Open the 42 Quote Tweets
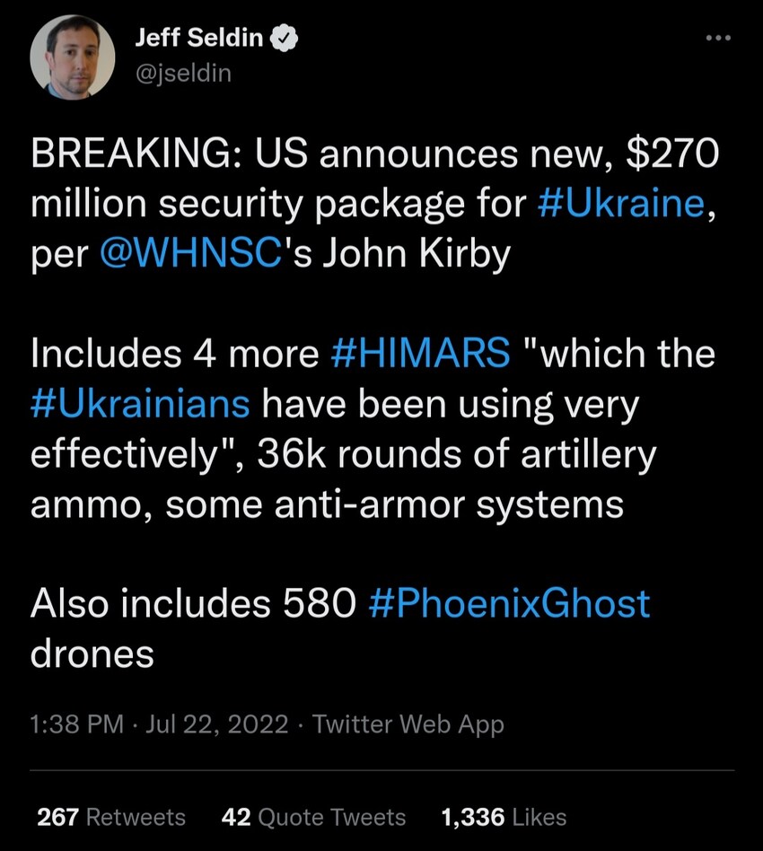Image resolution: width=763 pixels, height=851 pixels. coord(311,817)
